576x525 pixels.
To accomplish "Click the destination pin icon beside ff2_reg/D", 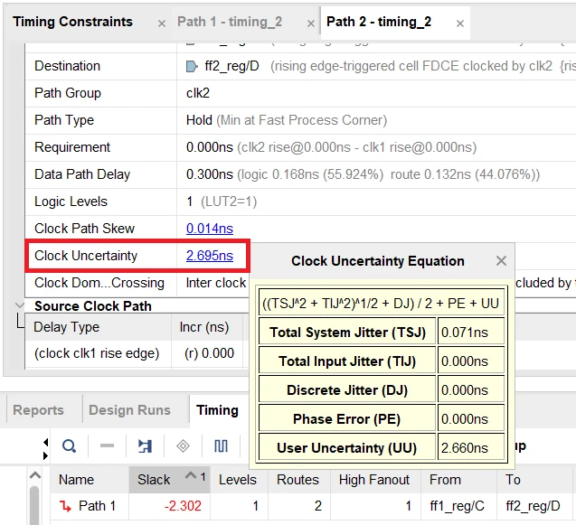I will coord(191,66).
